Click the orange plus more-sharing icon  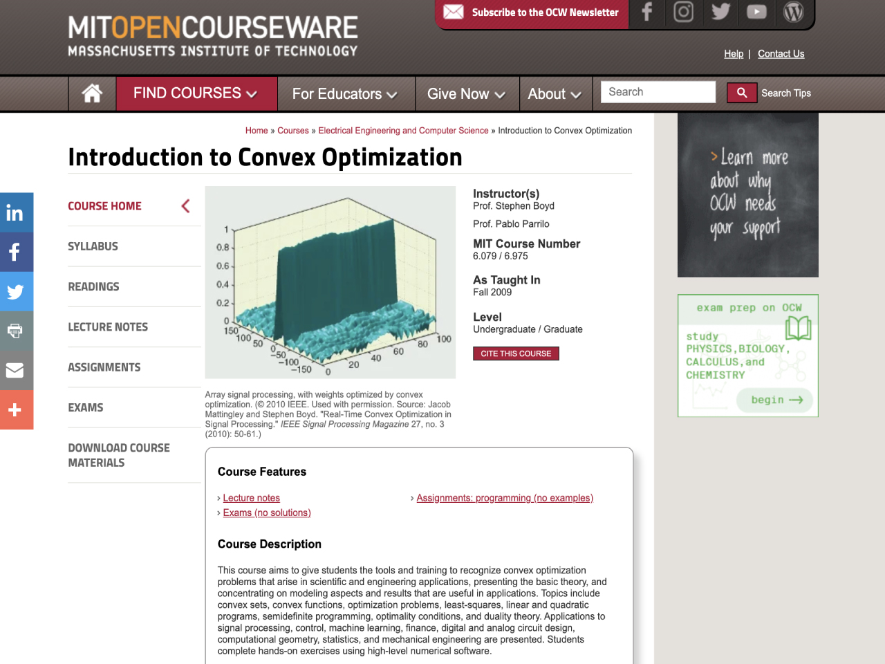pyautogui.click(x=17, y=409)
